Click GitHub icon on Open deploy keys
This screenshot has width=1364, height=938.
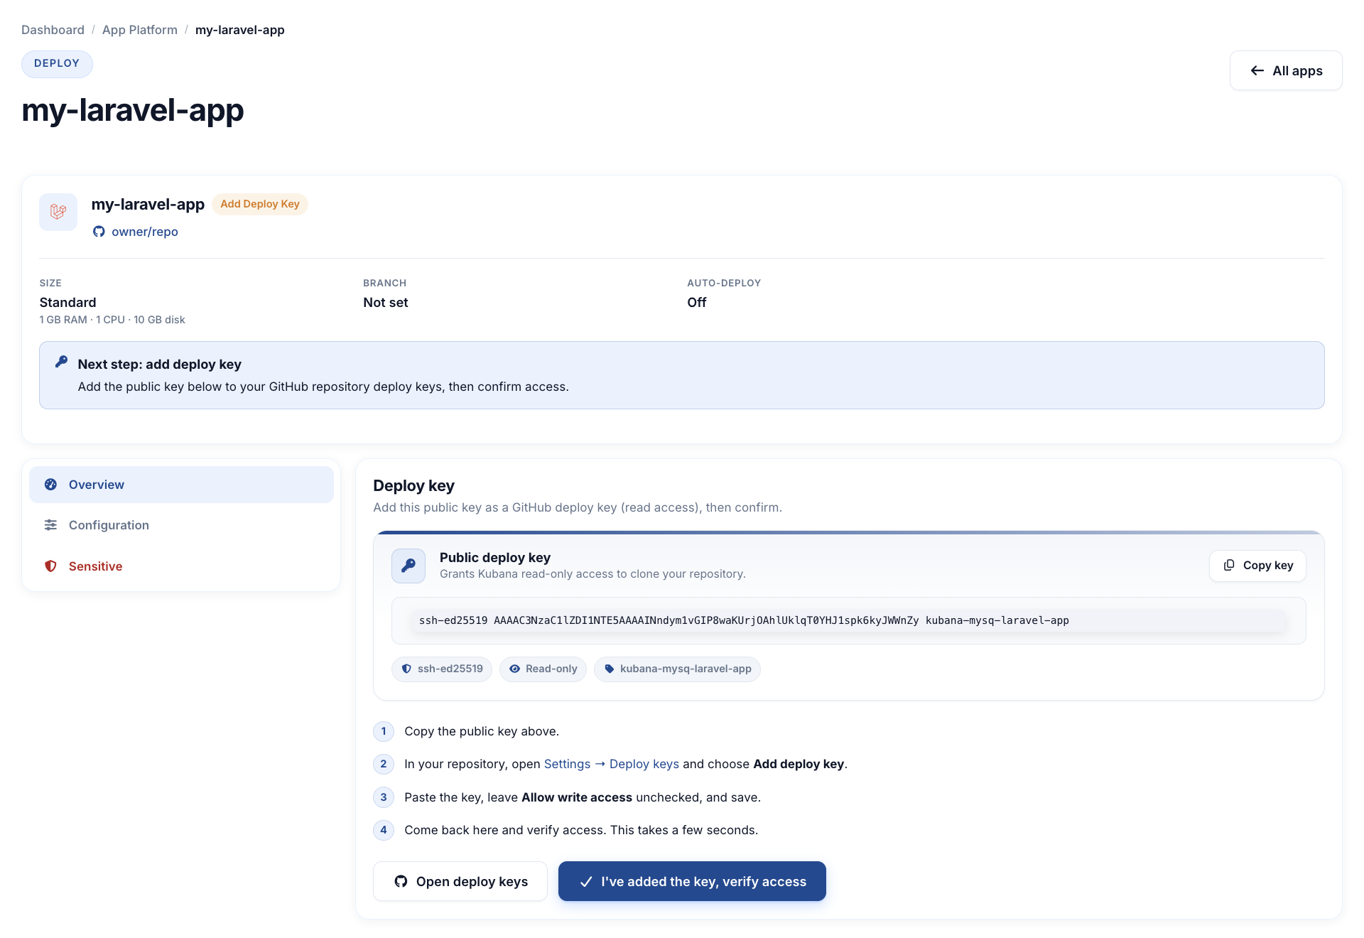click(401, 881)
